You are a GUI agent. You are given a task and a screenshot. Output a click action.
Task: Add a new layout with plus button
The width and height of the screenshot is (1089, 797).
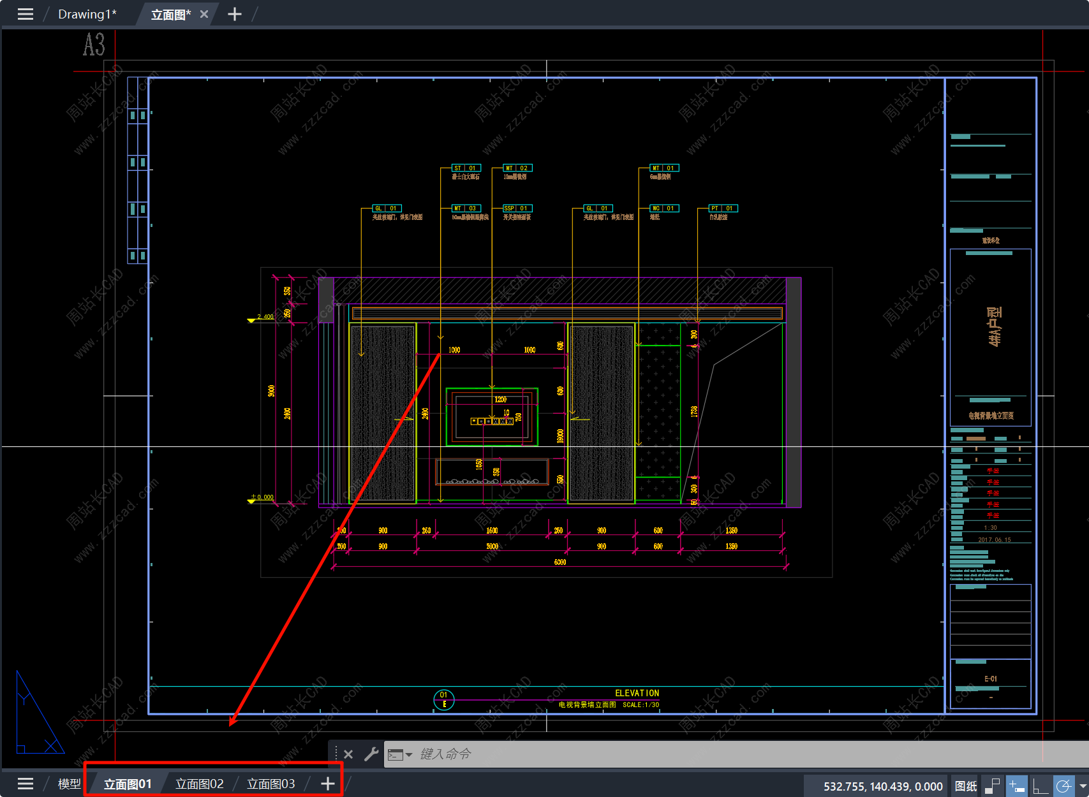pos(327,784)
